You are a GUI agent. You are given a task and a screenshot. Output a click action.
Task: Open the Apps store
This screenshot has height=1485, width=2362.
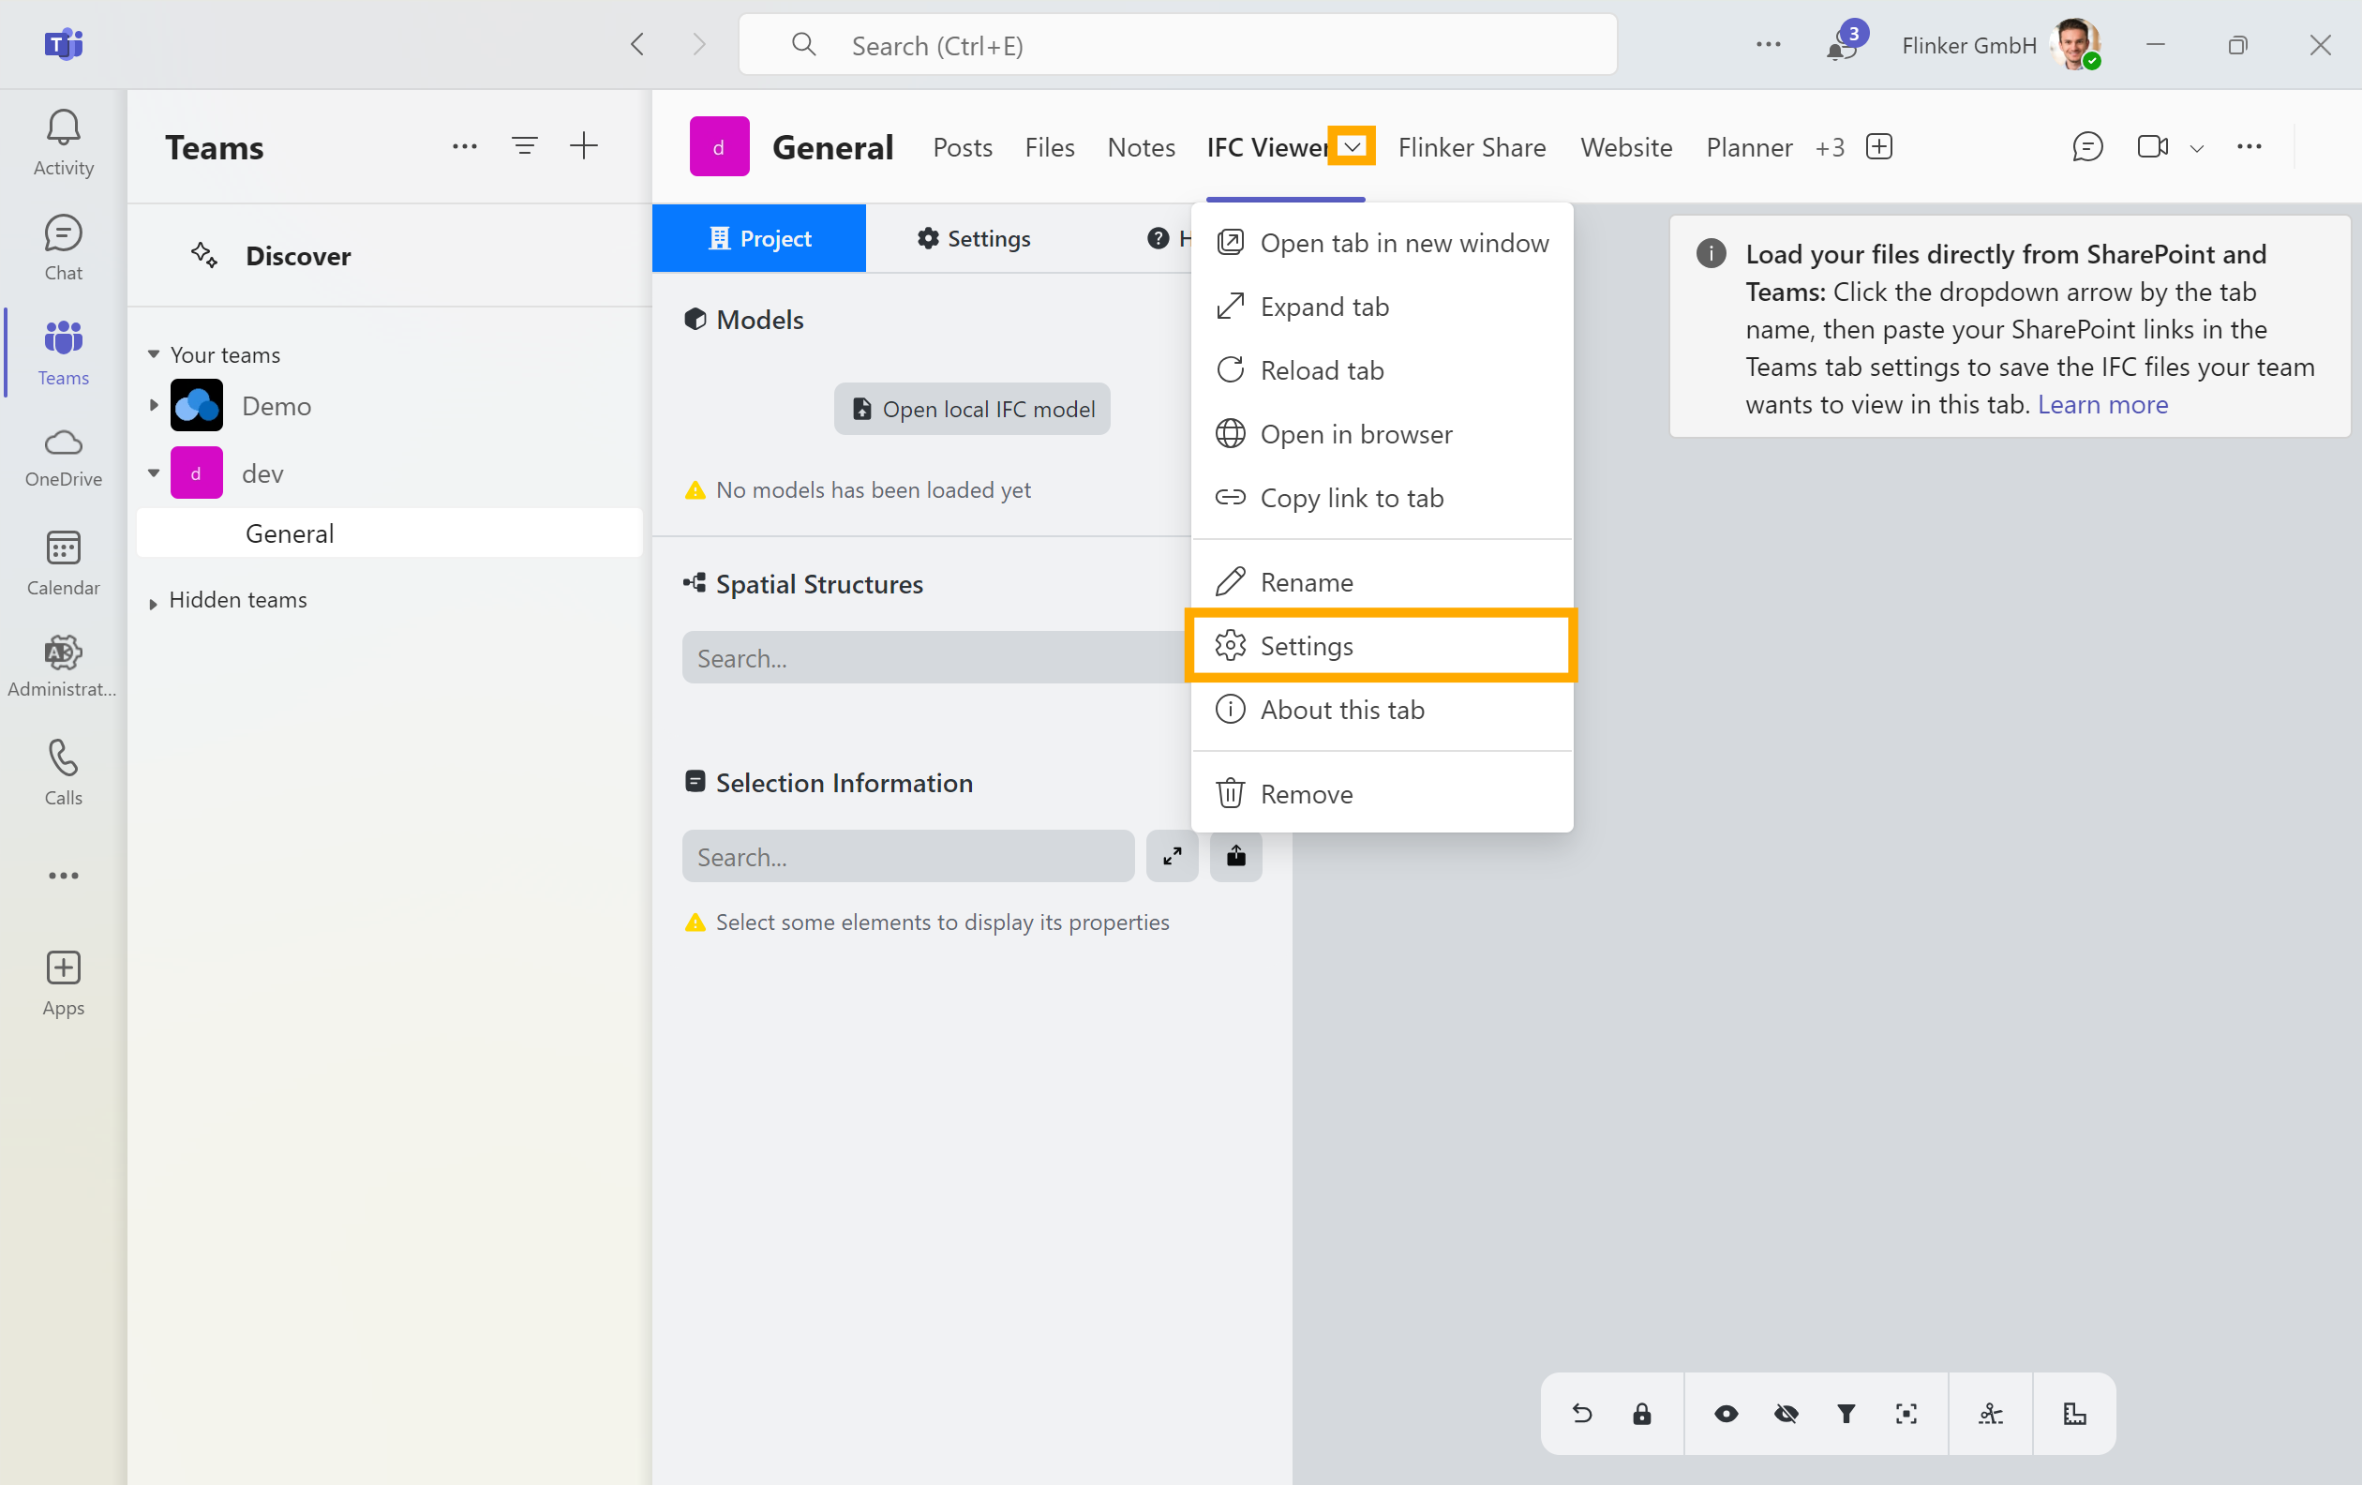(63, 983)
